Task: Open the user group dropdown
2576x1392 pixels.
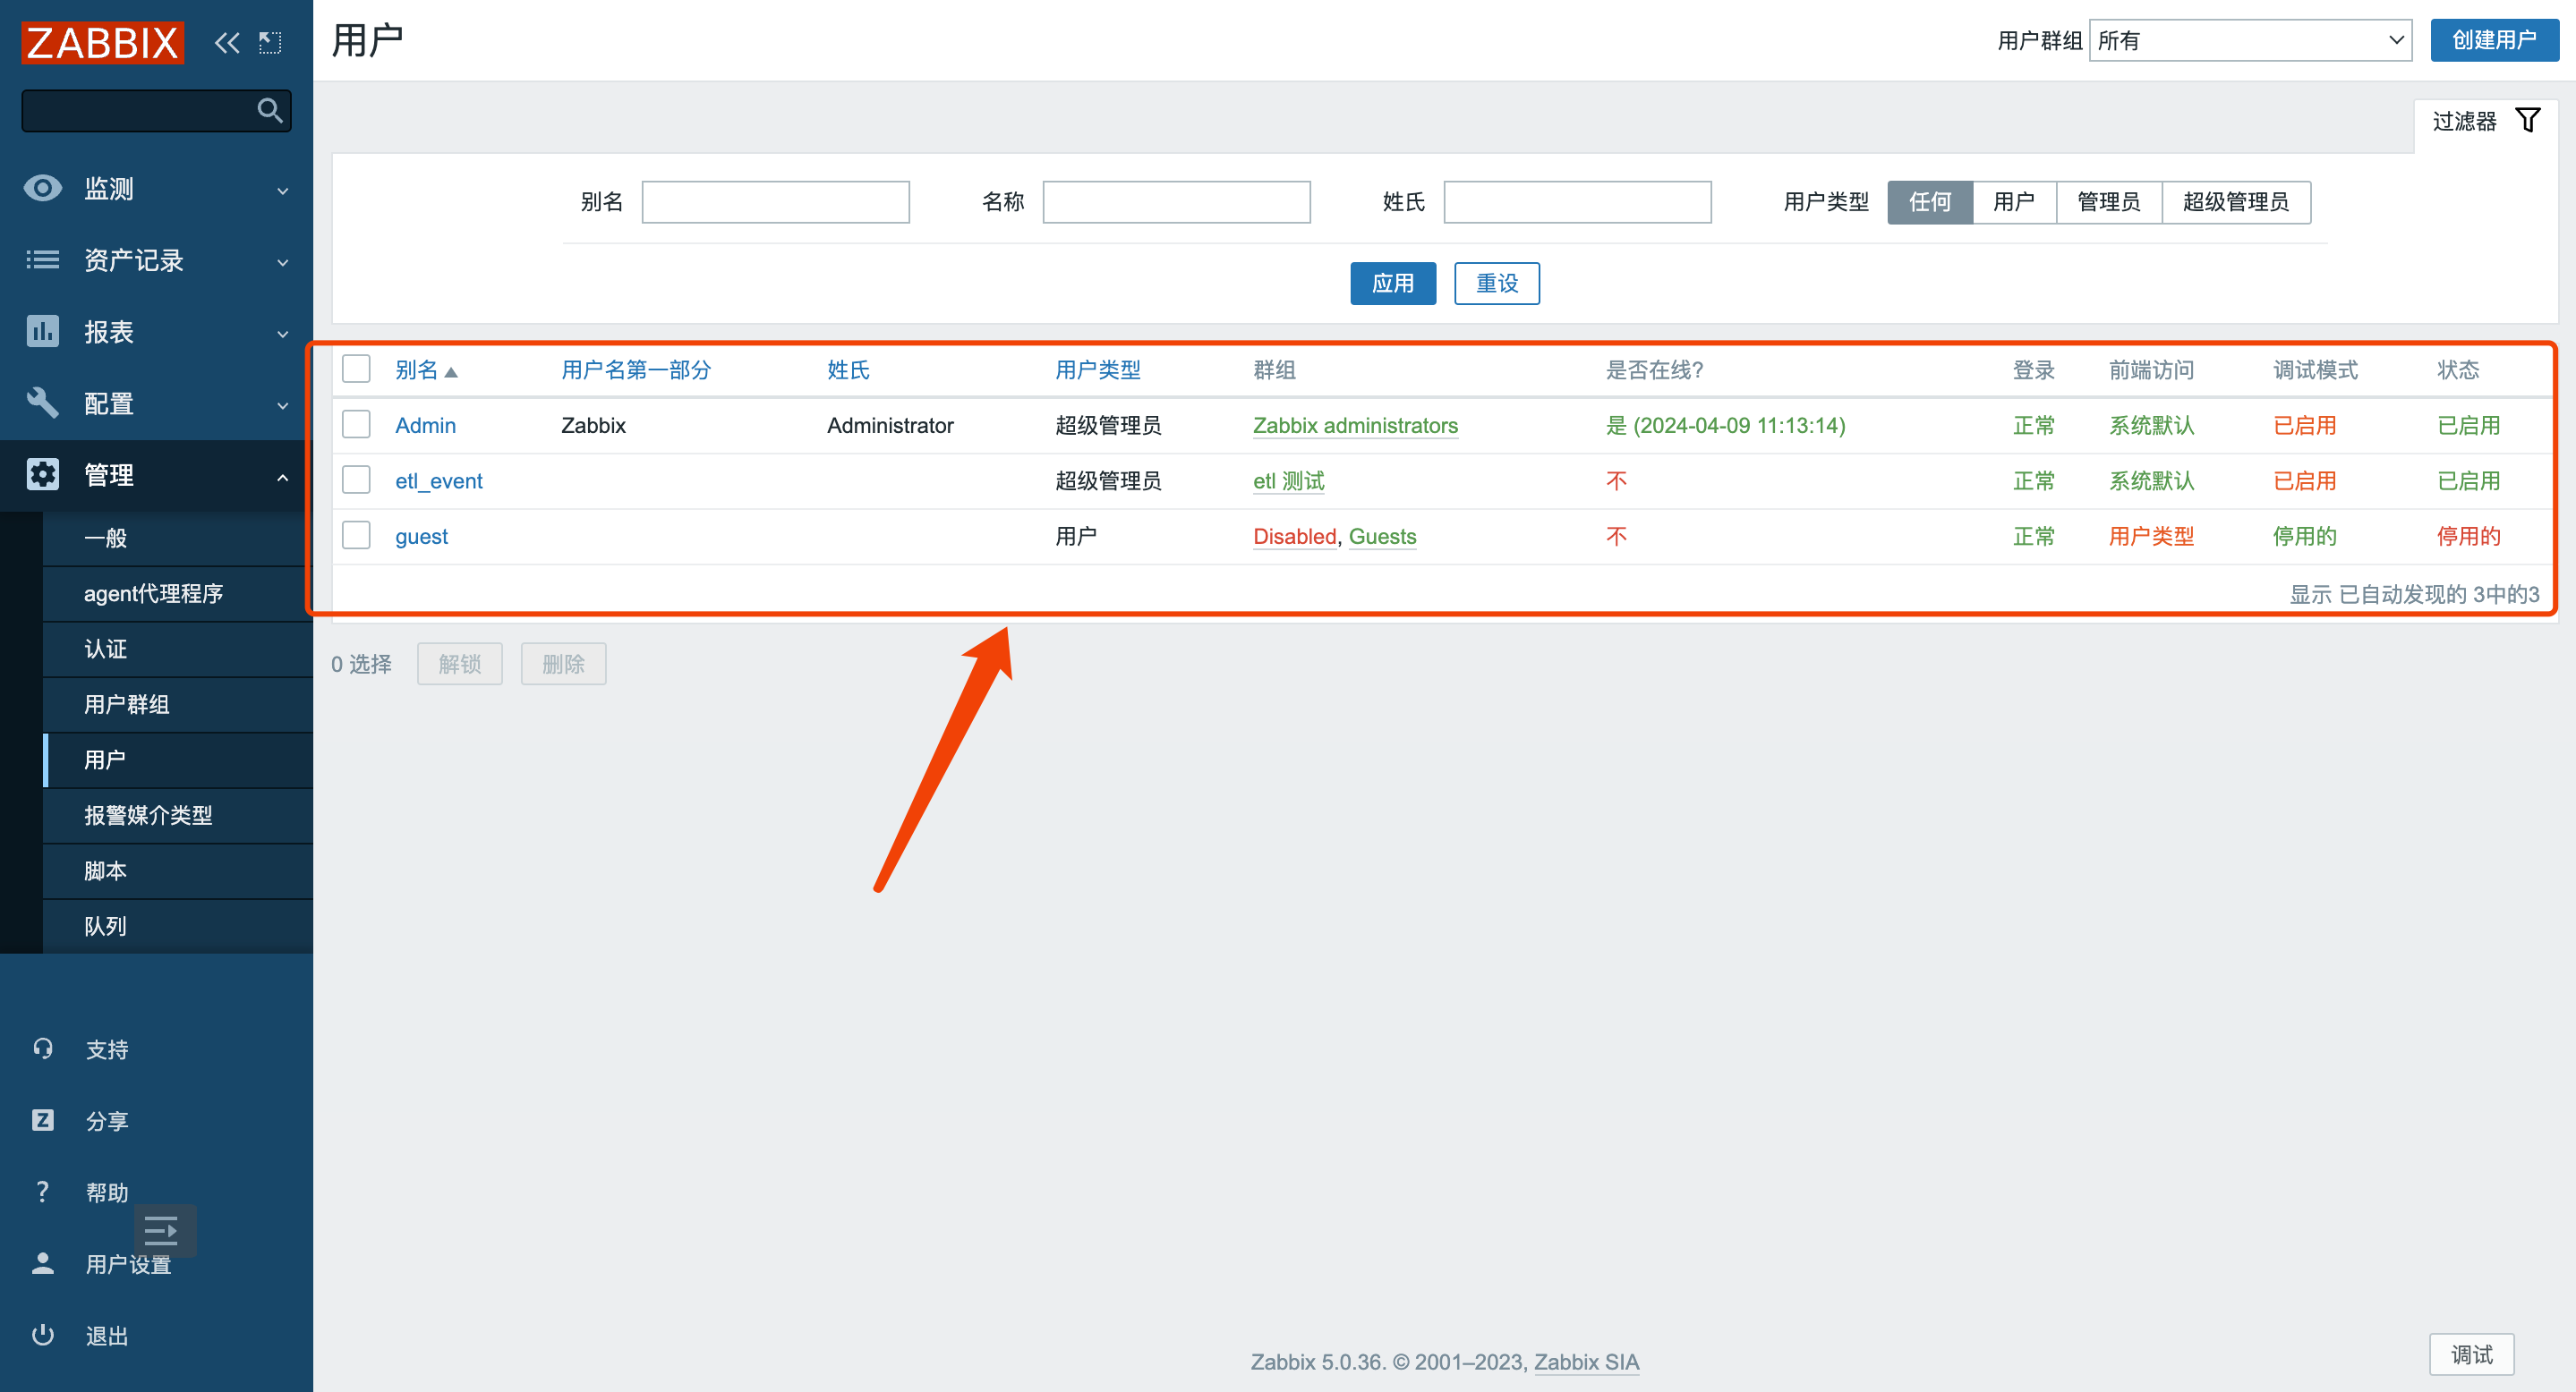Action: (x=2250, y=40)
